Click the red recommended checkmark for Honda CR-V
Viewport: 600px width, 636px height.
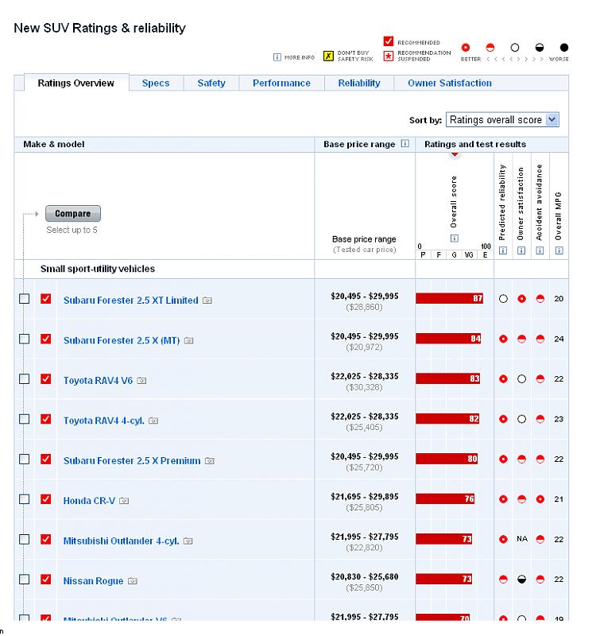coord(46,499)
